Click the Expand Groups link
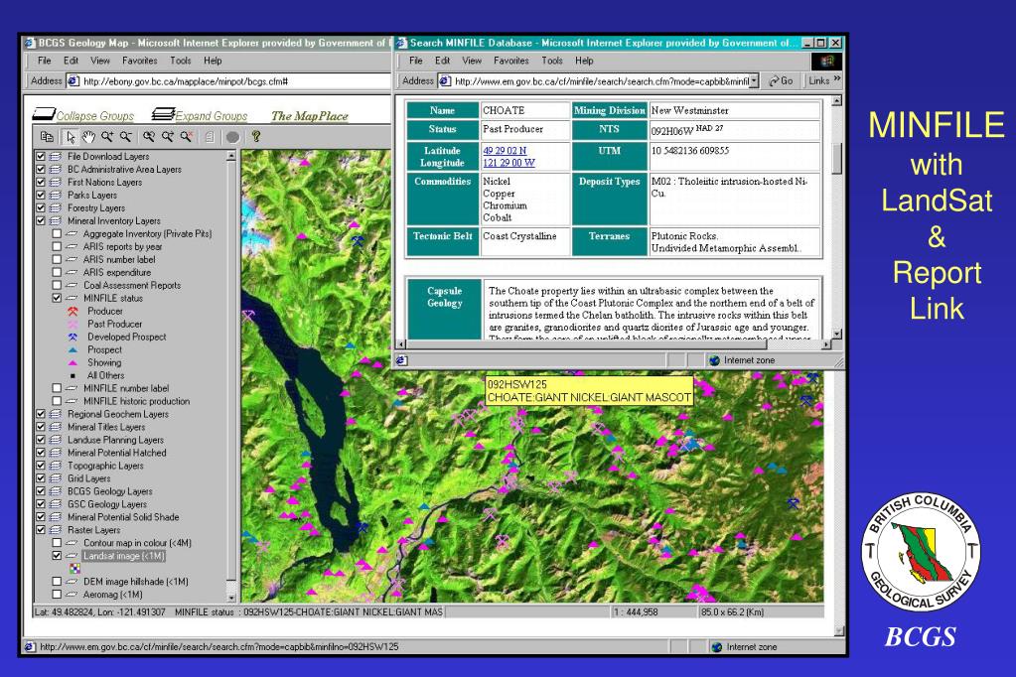This screenshot has width=1016, height=677. pos(212,116)
